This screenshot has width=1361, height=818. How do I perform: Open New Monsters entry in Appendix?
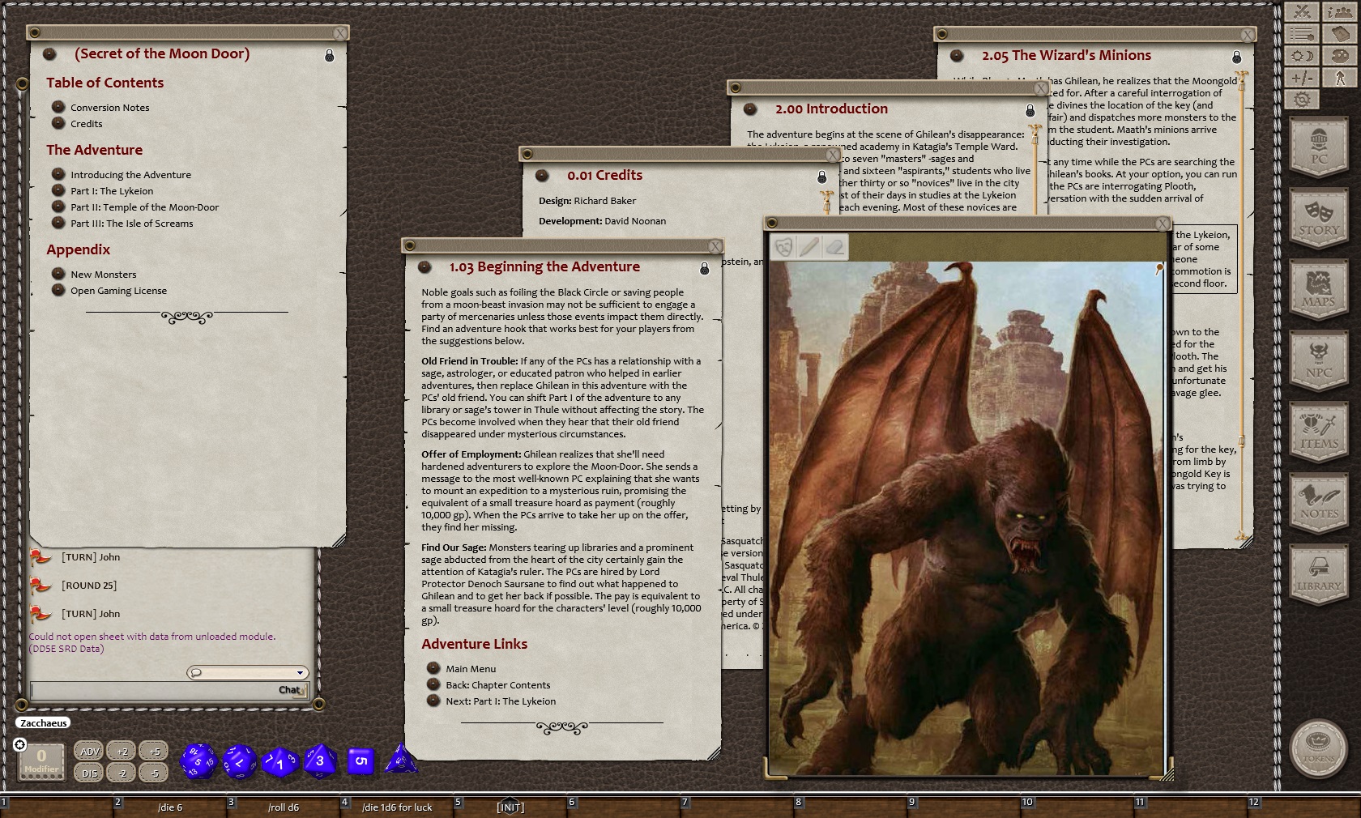click(103, 275)
